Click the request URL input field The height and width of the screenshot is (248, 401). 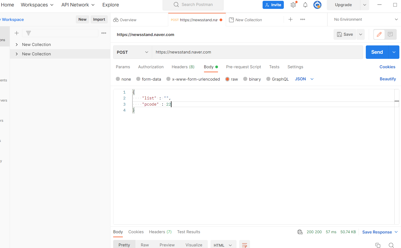click(x=257, y=52)
